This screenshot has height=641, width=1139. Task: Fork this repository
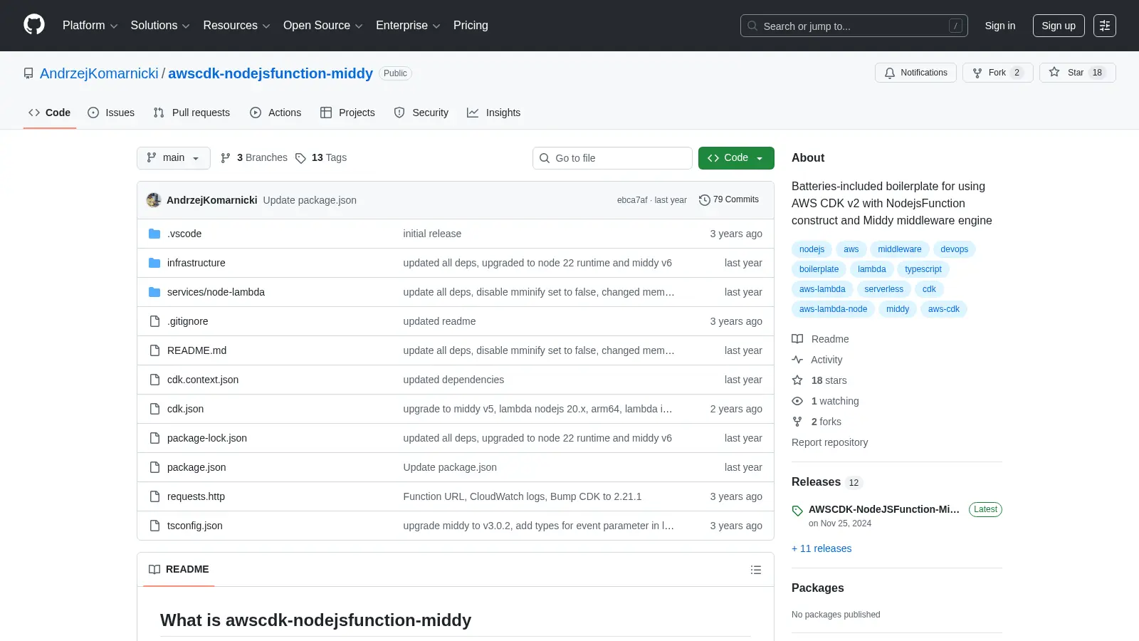point(997,73)
